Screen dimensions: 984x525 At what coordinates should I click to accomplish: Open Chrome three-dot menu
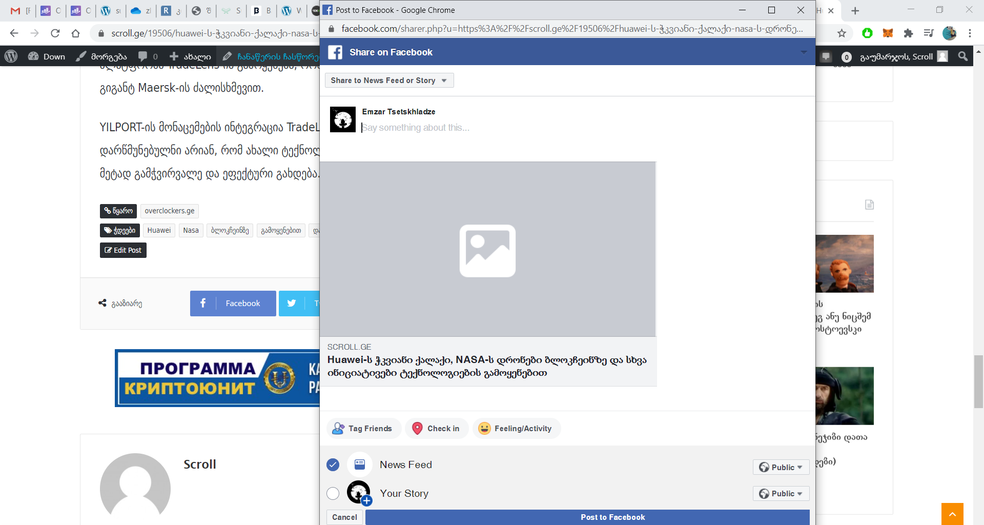tap(970, 33)
